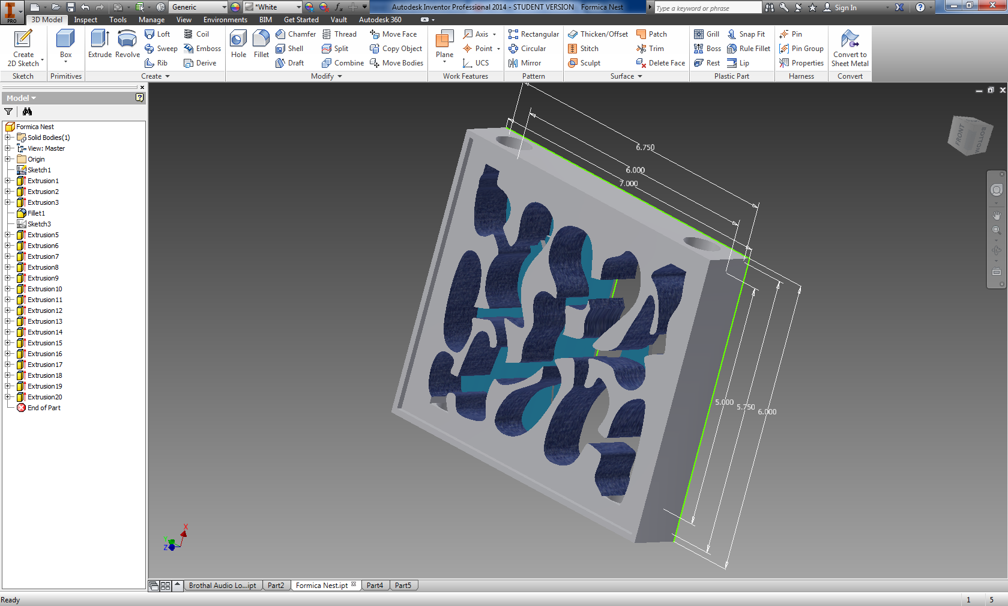Click the Sign In button
The image size is (1008, 606).
[x=840, y=7]
